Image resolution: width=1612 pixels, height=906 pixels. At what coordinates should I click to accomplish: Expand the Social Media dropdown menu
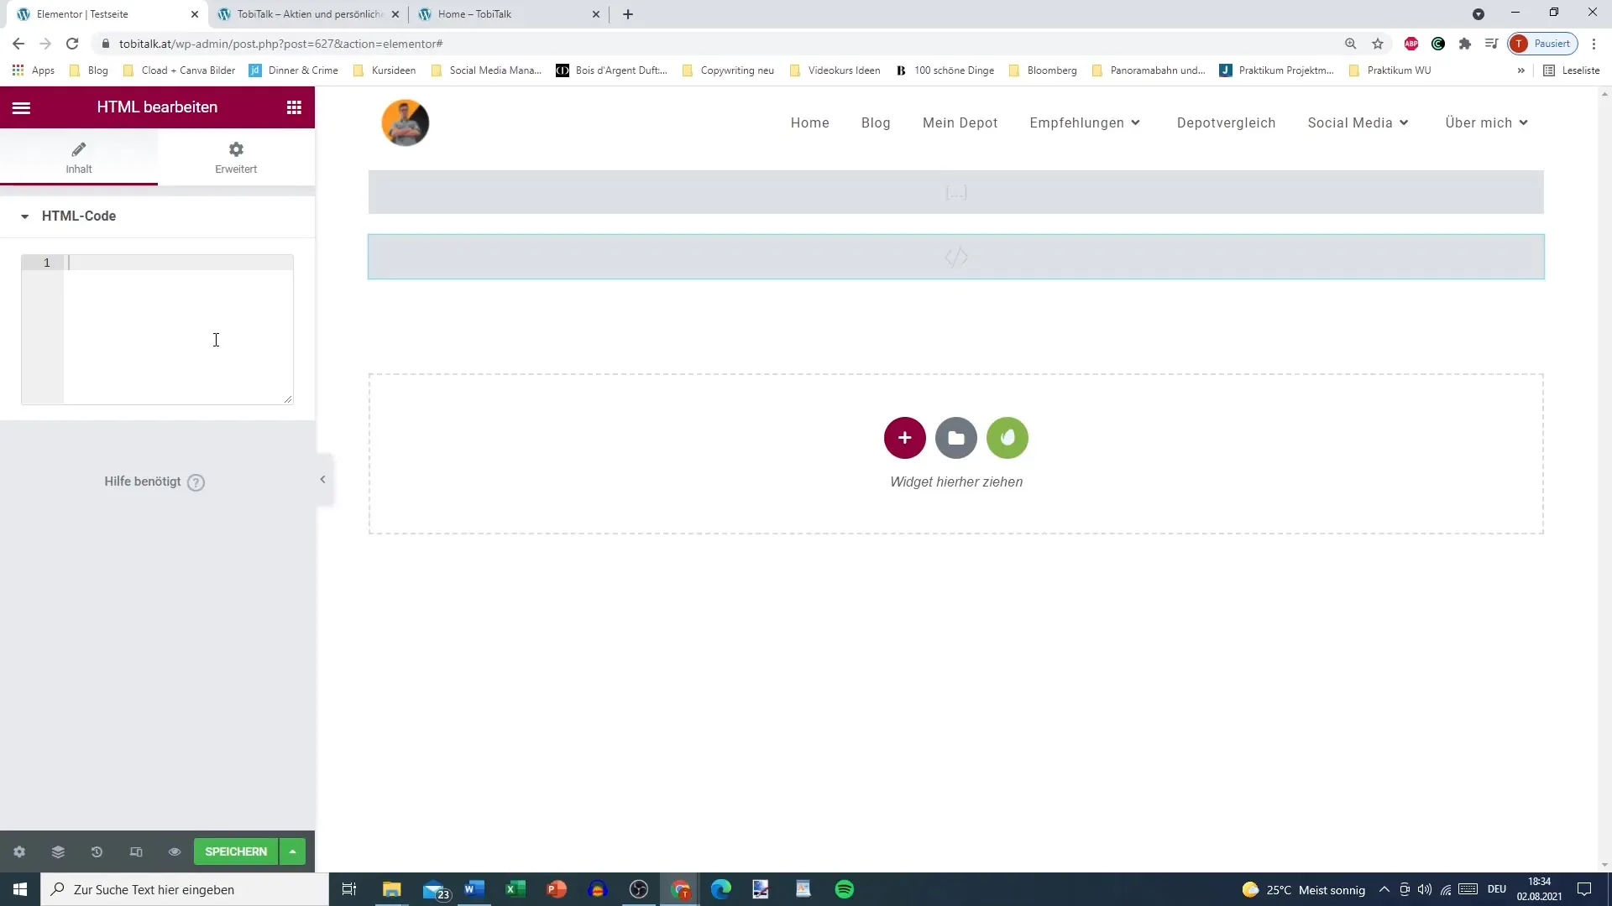click(x=1358, y=123)
